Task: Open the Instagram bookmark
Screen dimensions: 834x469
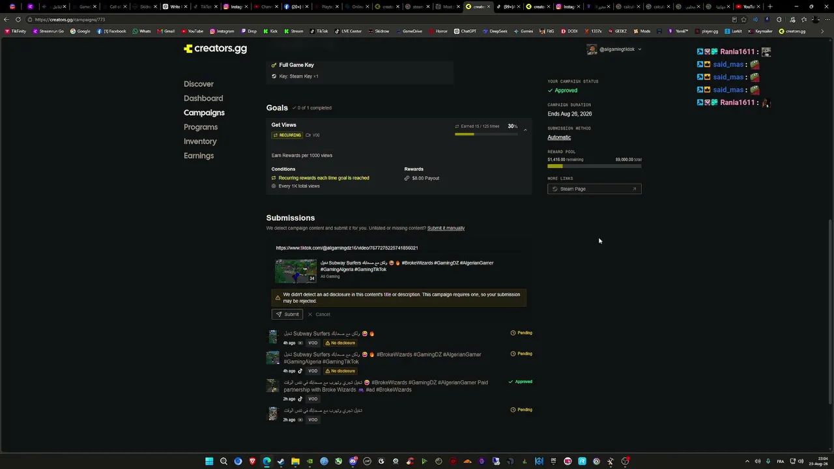Action: click(222, 31)
